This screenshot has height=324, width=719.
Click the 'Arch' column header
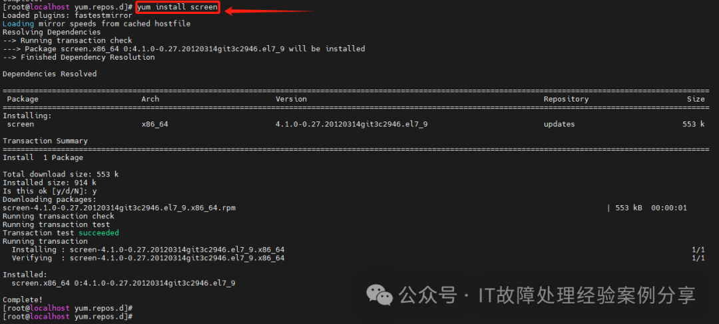click(x=150, y=99)
